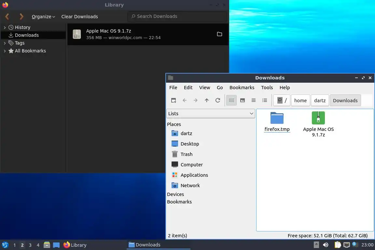Focus the Search Downloads field
The height and width of the screenshot is (250, 375).
point(177,16)
